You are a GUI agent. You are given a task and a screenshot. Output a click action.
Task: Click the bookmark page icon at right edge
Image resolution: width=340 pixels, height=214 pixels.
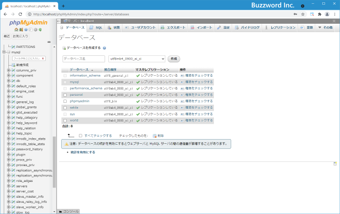tap(335, 164)
